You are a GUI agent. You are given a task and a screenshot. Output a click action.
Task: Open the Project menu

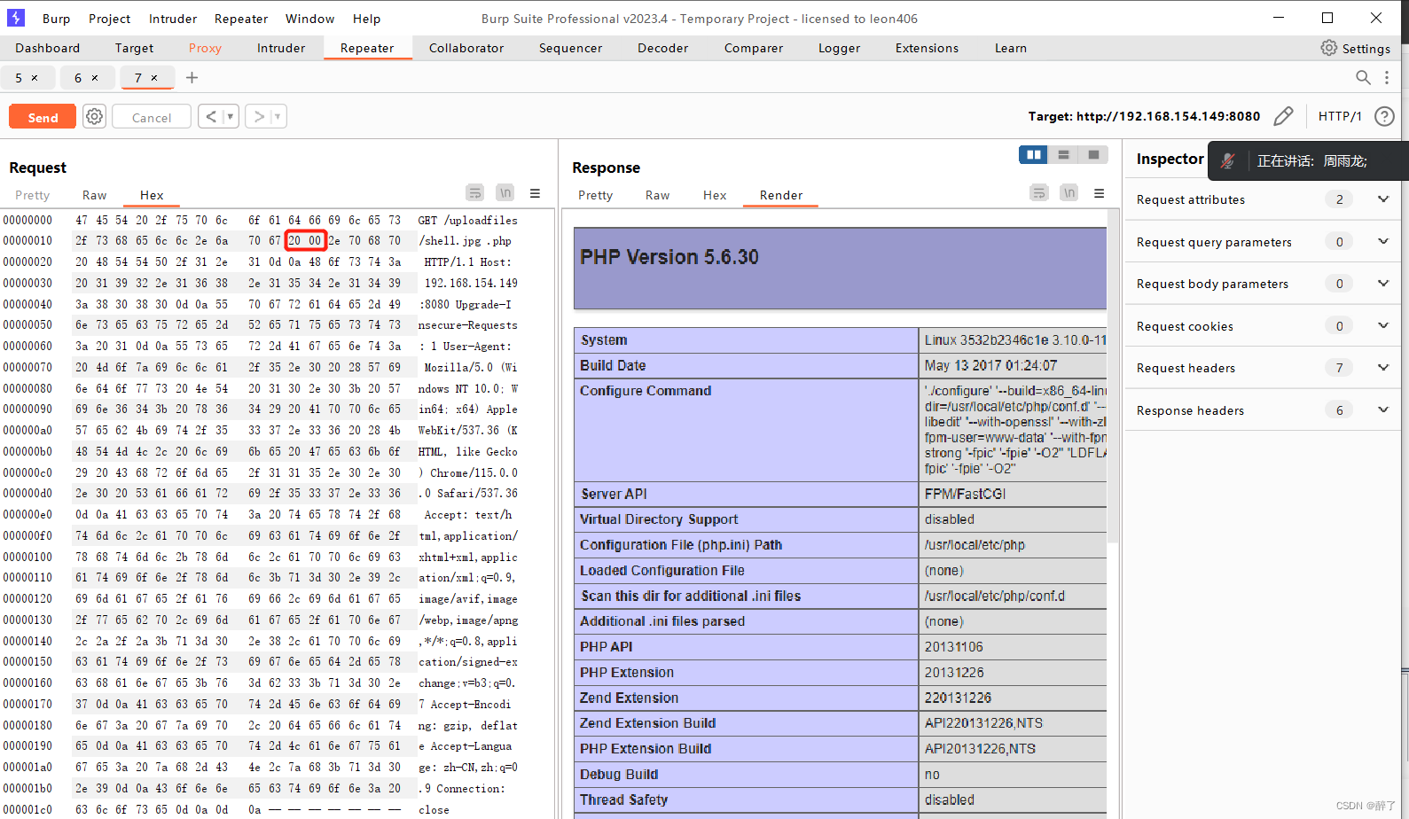[x=109, y=19]
